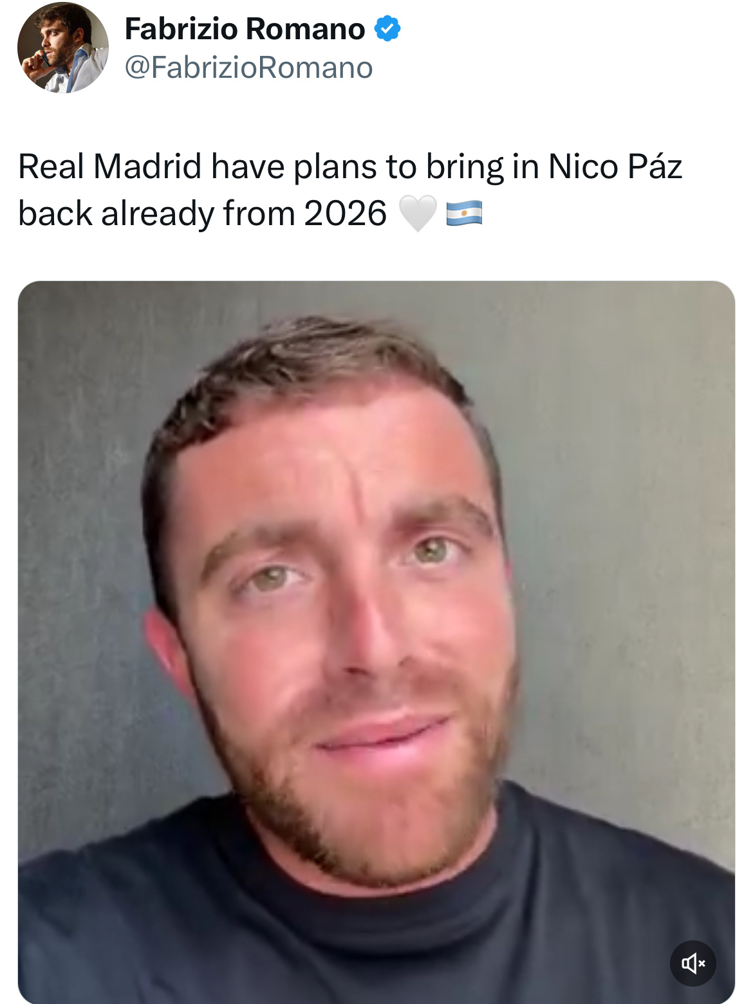Image resolution: width=753 pixels, height=1004 pixels.
Task: Open the round profile avatar photo
Action: 63,48
